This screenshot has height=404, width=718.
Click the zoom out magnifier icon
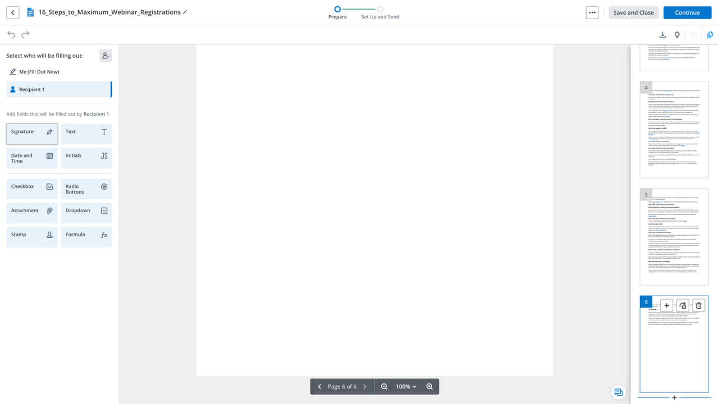click(384, 387)
